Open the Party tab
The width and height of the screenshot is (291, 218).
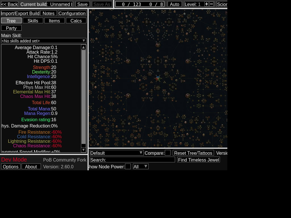[x=11, y=28]
